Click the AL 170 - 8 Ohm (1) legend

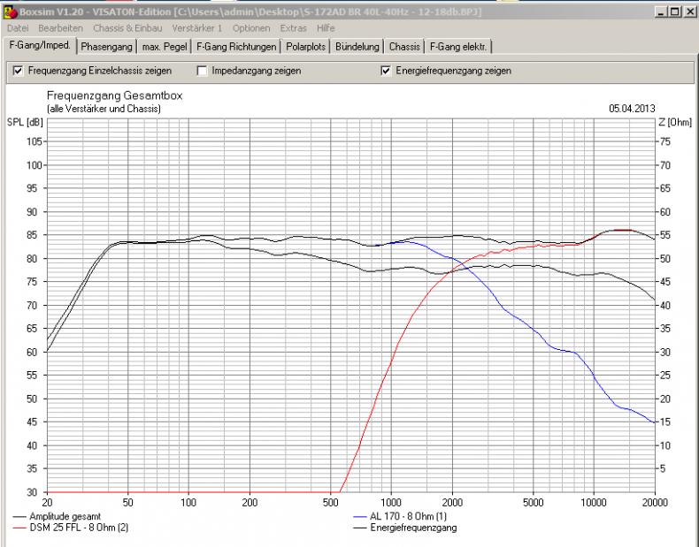tap(400, 516)
